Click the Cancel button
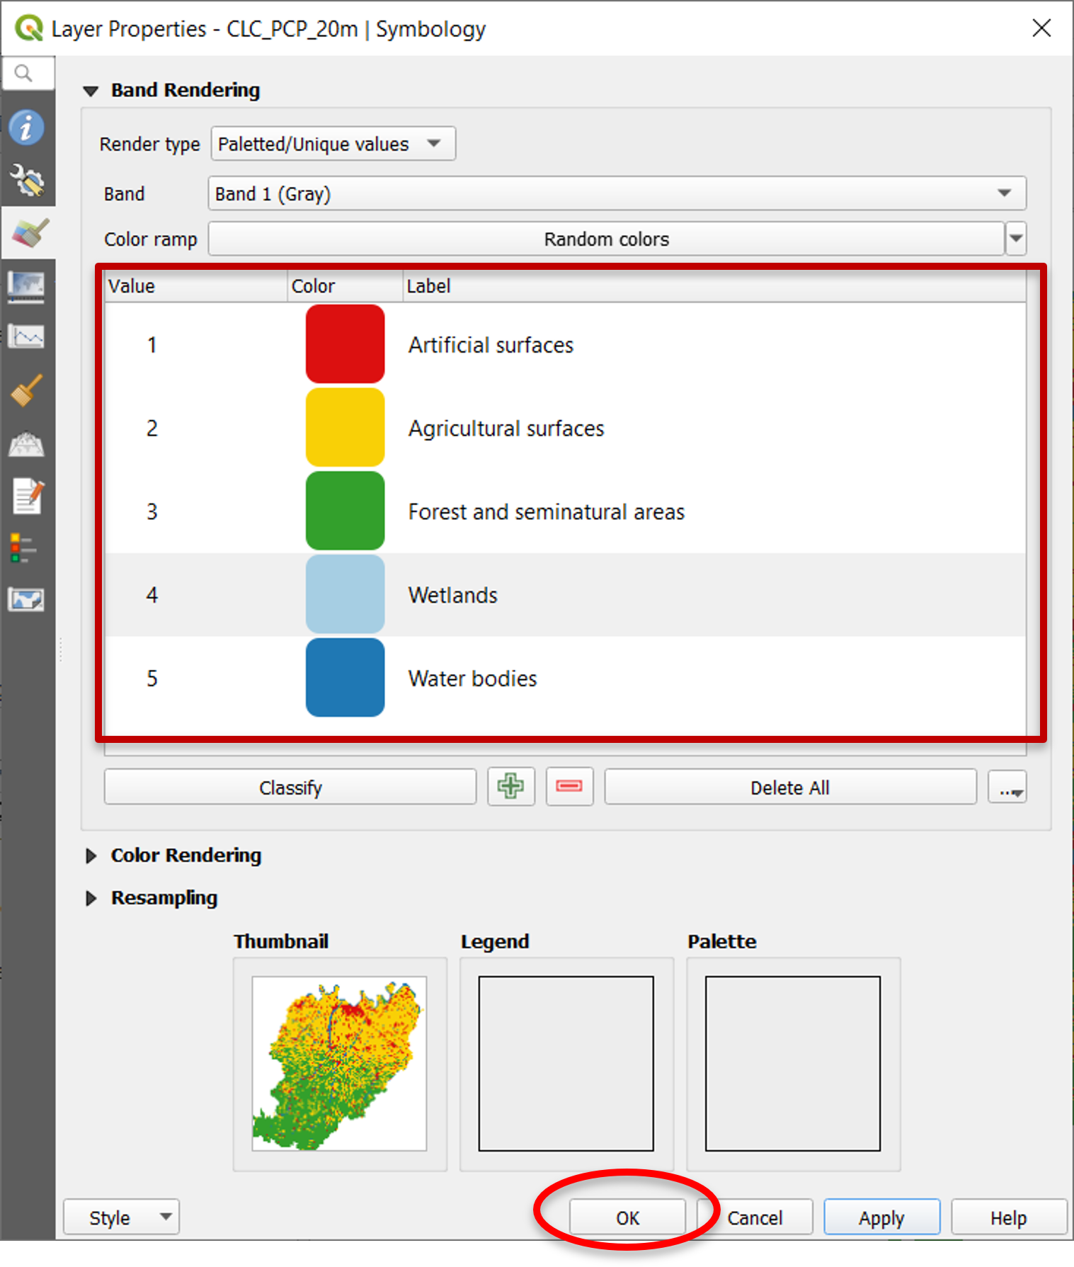This screenshot has width=1074, height=1267. pos(755,1217)
